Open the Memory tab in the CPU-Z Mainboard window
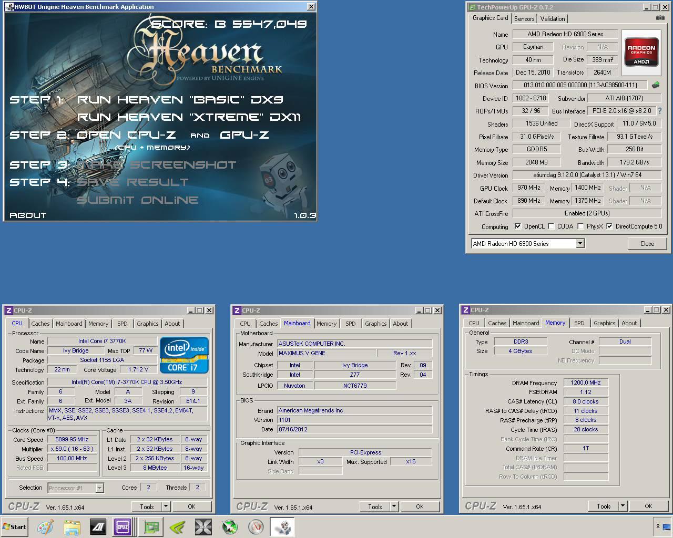673x538 pixels. [x=327, y=324]
